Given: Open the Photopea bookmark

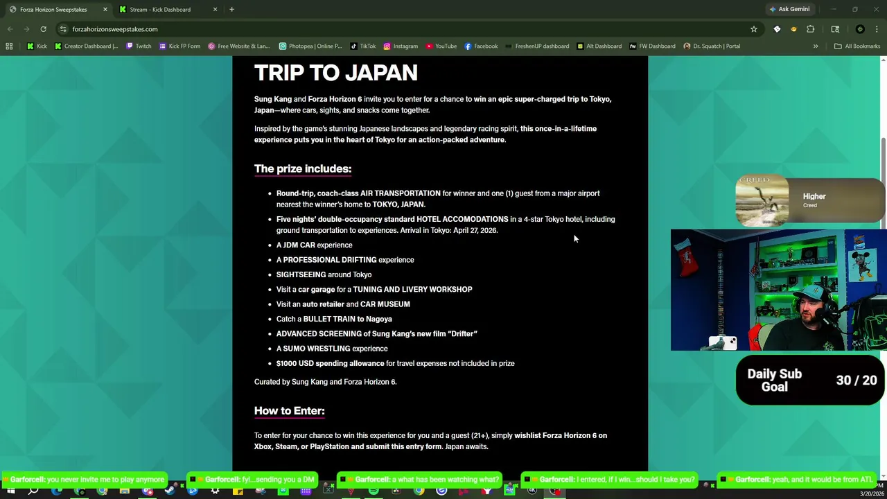Looking at the screenshot, I should tap(310, 46).
